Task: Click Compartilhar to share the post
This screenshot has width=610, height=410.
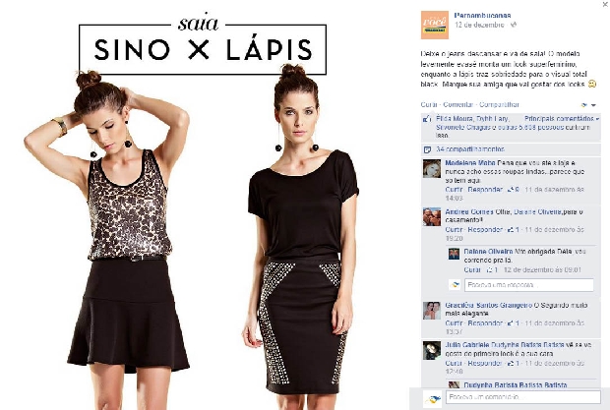Action: (x=499, y=104)
